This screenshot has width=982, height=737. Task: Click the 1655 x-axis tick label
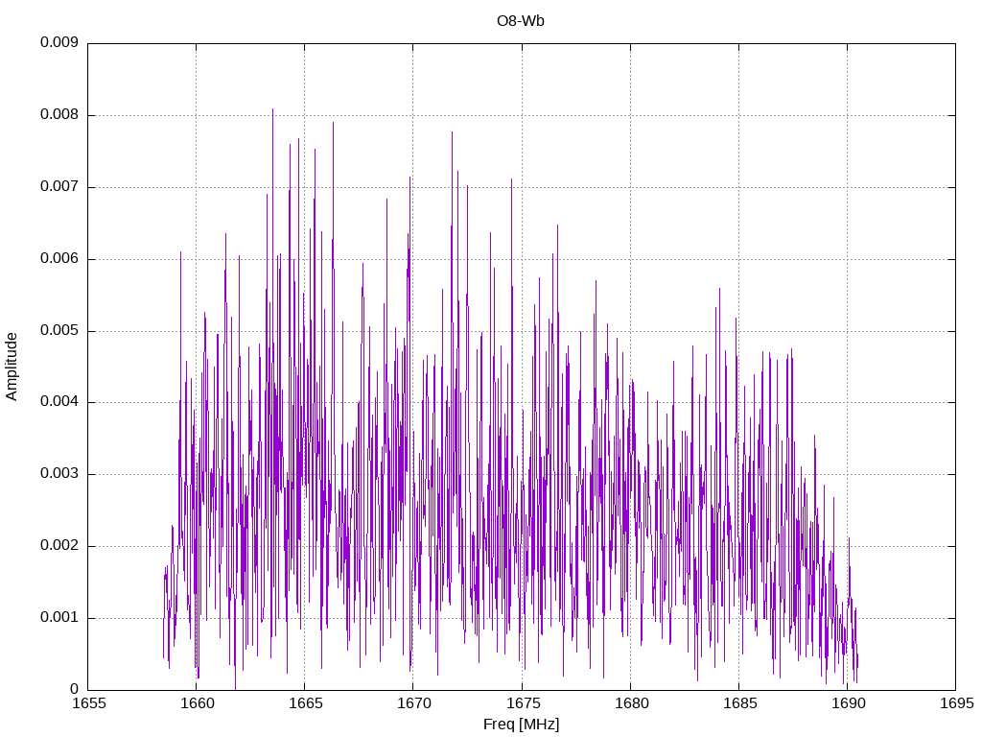point(89,703)
